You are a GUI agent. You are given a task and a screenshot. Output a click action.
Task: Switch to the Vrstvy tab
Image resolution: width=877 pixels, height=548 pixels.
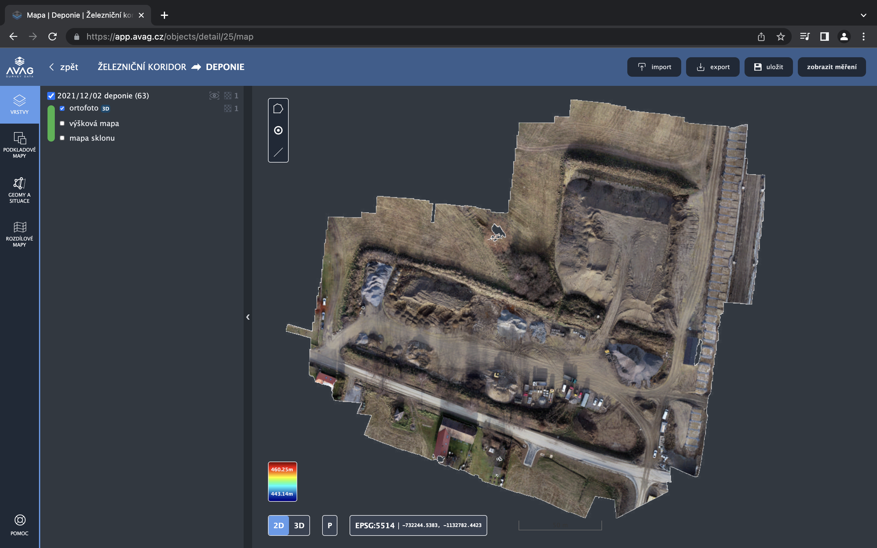[19, 104]
